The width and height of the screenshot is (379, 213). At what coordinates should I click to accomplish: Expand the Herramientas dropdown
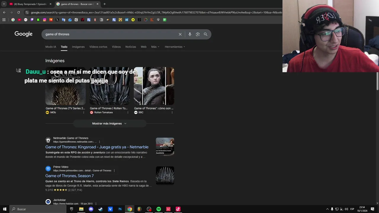pos(175,47)
